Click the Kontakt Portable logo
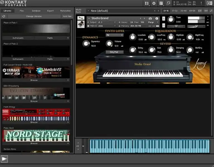This screenshot has height=167, width=214. click(x=13, y=3)
